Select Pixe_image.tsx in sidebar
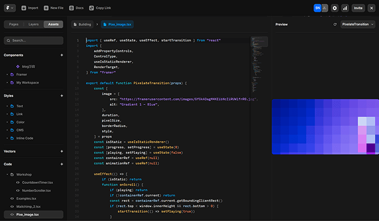This screenshot has height=221, width=379. pos(34,215)
